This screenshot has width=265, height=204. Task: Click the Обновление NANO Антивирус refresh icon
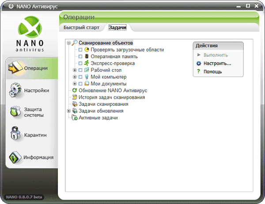coord(75,90)
